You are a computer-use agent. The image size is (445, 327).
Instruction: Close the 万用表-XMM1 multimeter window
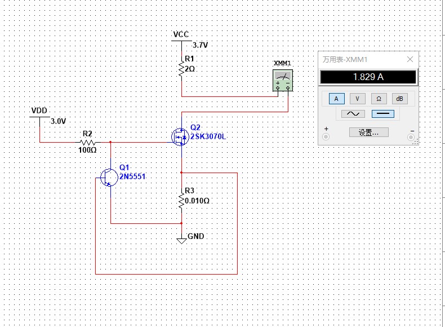pos(410,59)
